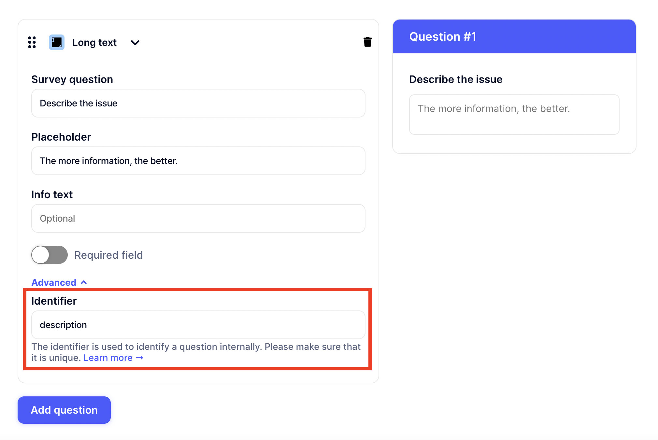Click the upward chevron next to Advanced
This screenshot has width=658, height=440.
click(x=84, y=282)
